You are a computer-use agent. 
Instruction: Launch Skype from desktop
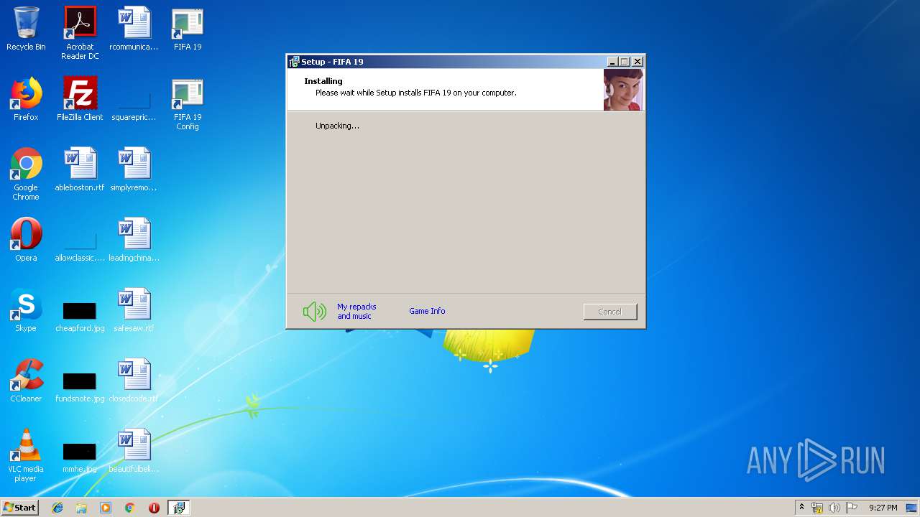coord(26,311)
